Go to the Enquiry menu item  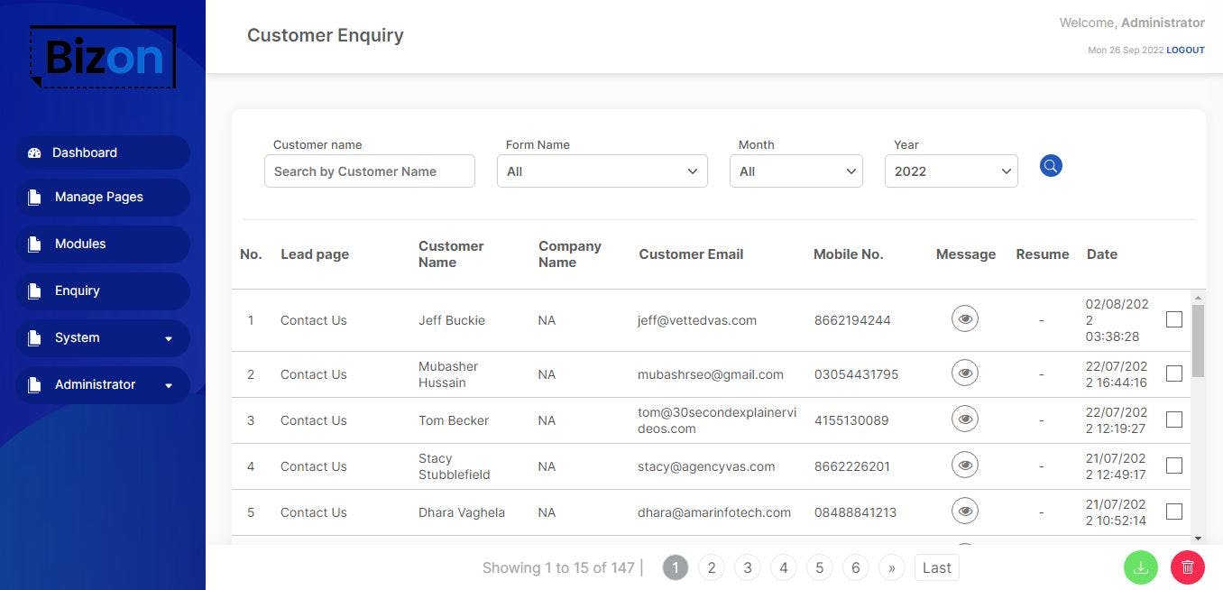[78, 290]
